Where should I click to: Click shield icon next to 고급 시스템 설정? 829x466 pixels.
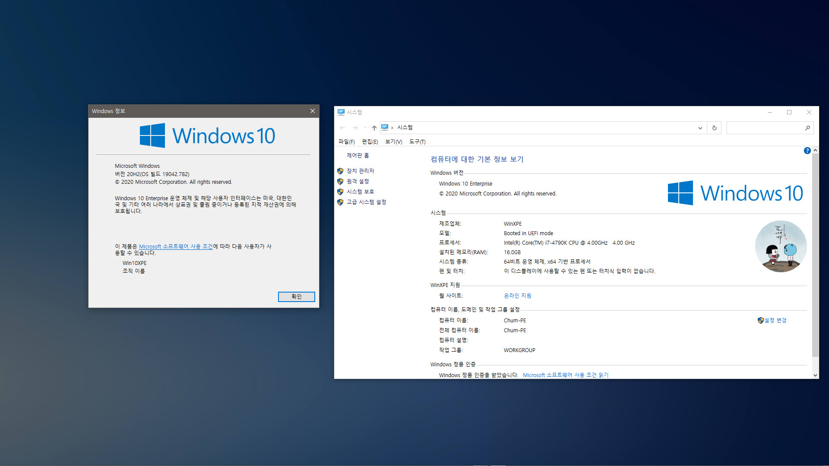click(340, 202)
